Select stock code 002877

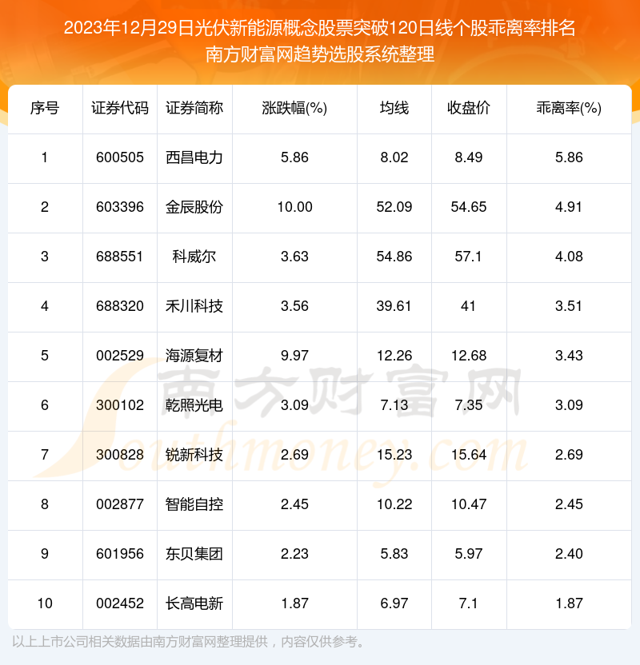click(x=120, y=504)
